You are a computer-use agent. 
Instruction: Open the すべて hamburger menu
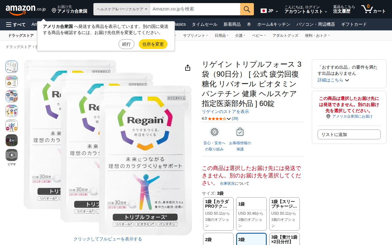pyautogui.click(x=16, y=24)
